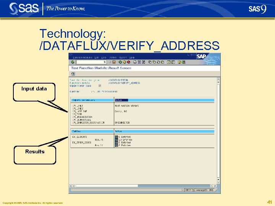Click the Next Page icon

[158, 62]
